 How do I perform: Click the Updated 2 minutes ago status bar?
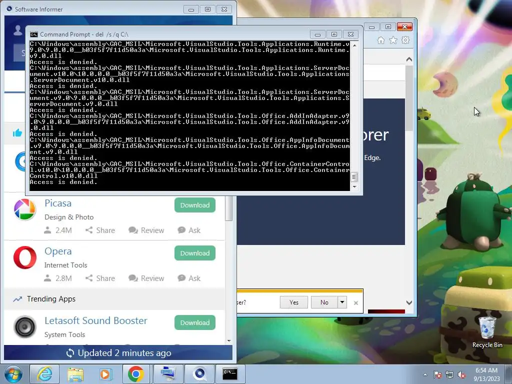click(x=118, y=353)
